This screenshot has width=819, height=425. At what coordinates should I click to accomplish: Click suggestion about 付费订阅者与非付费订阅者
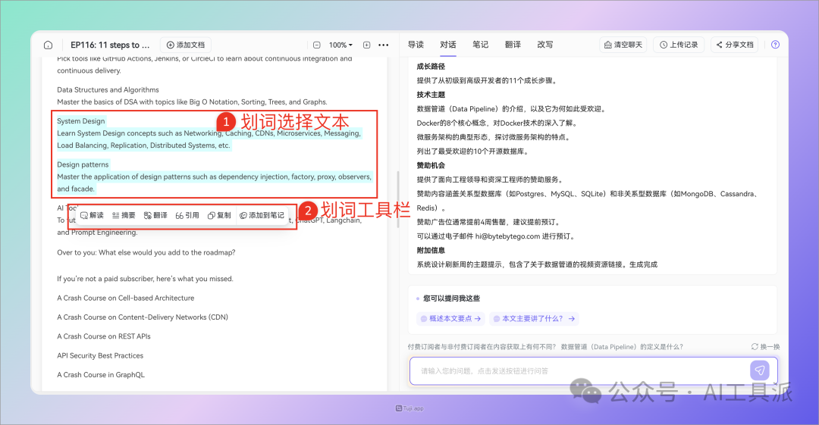point(482,347)
